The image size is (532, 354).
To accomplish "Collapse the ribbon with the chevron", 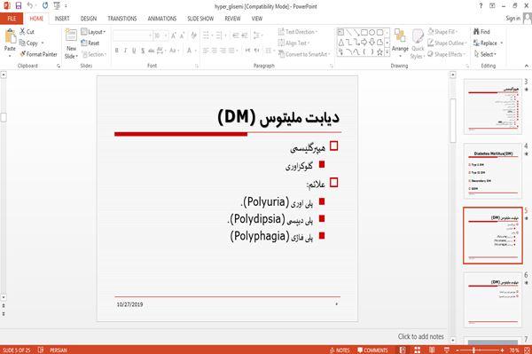I will 526,66.
